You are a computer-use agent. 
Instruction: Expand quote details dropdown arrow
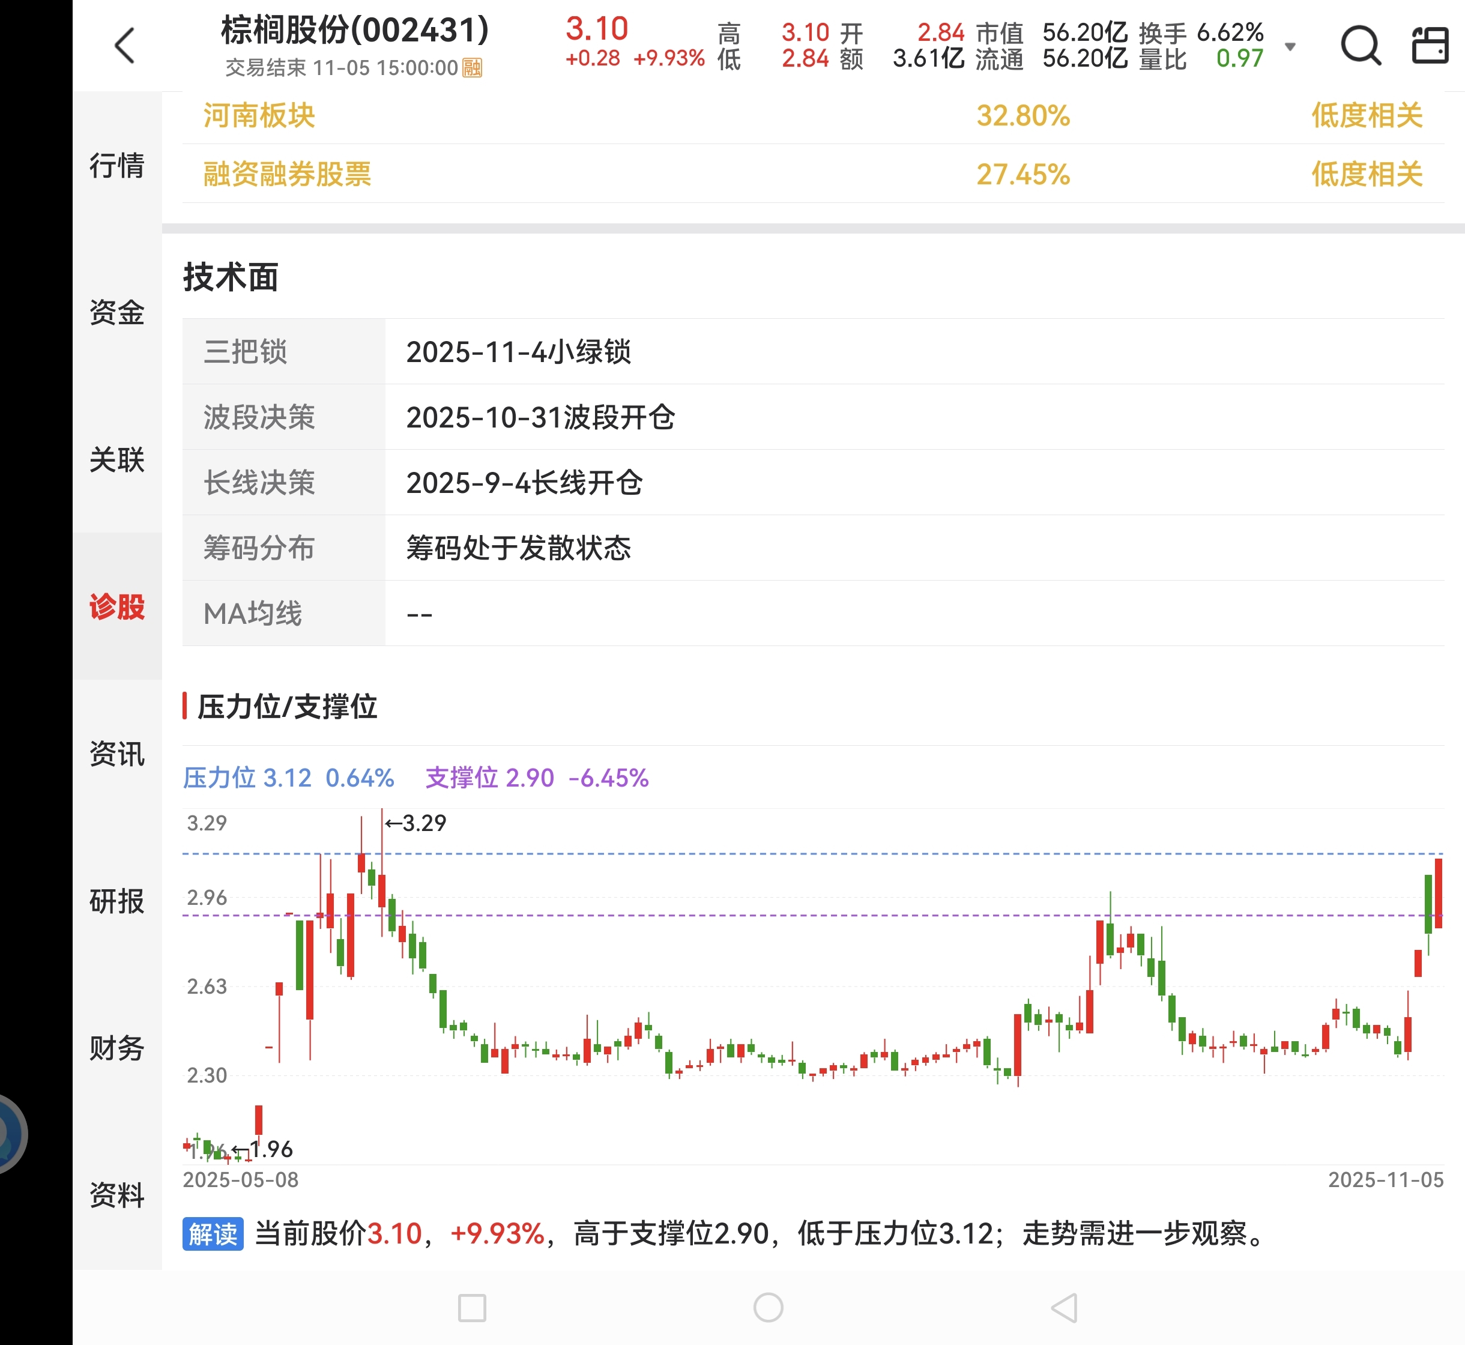click(x=1290, y=47)
